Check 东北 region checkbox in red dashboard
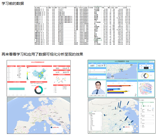 click(54, 87)
